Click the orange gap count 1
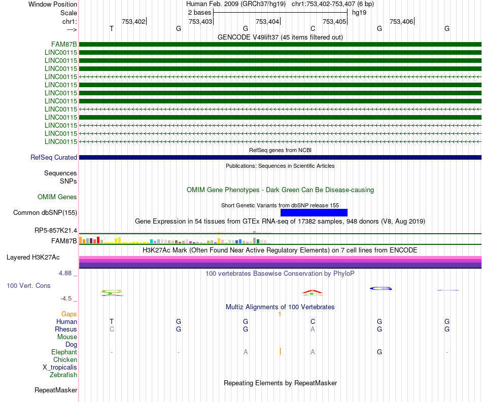The height and width of the screenshot is (402, 482). click(280, 314)
